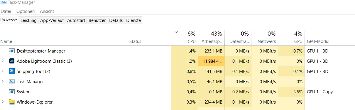Viewport: 355px width, 110px height.
Task: Expand the Adobe Lightroom Classic process group
Action: 3,61
